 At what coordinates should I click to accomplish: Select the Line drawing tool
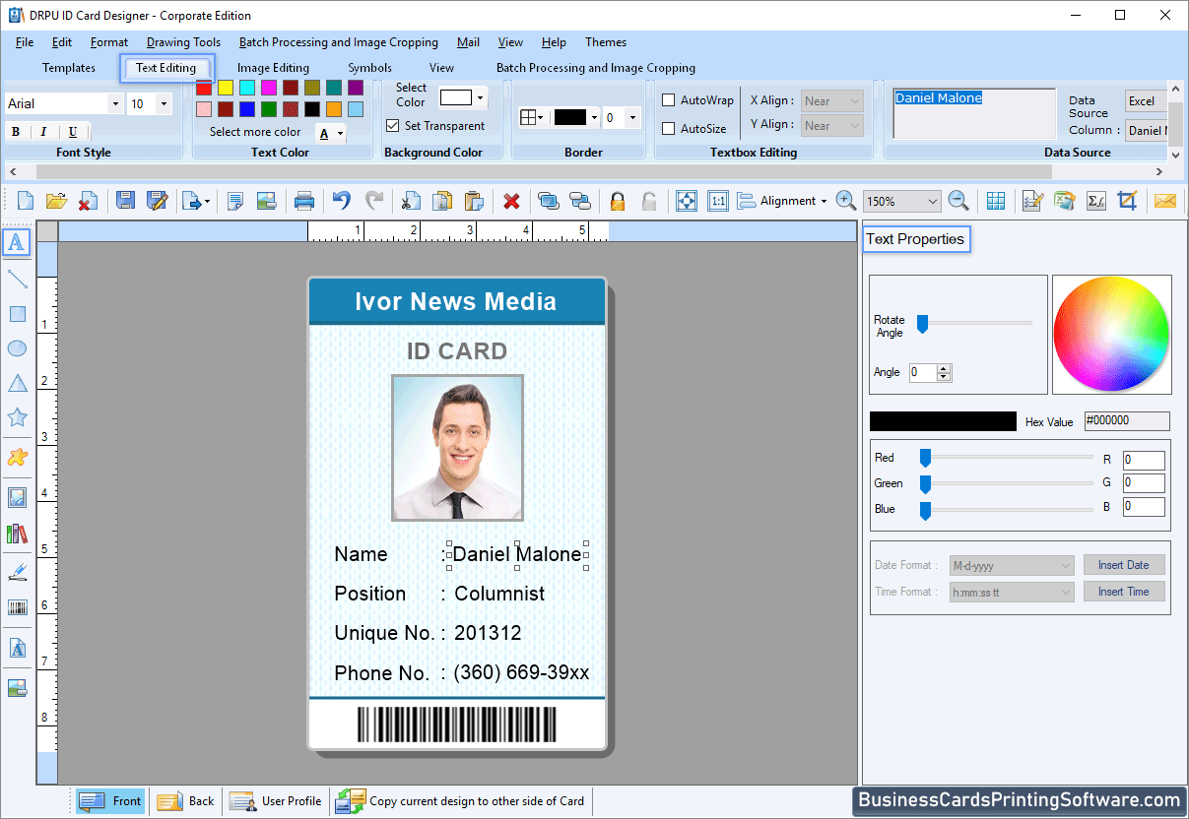16,280
